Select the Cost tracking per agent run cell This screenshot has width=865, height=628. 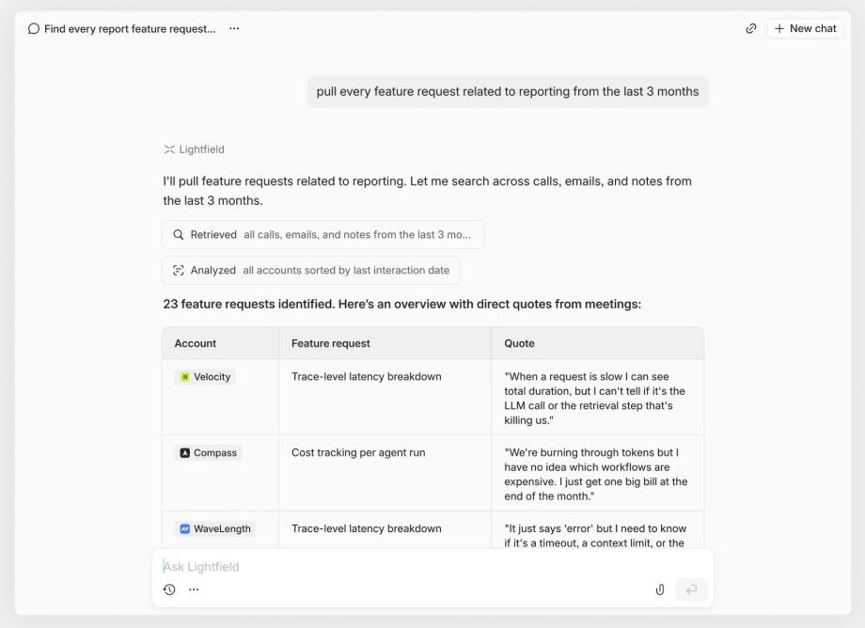coord(358,453)
